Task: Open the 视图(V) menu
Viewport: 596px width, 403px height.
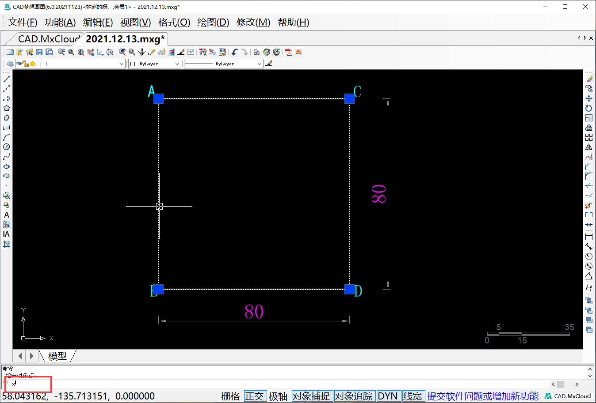Action: [136, 22]
